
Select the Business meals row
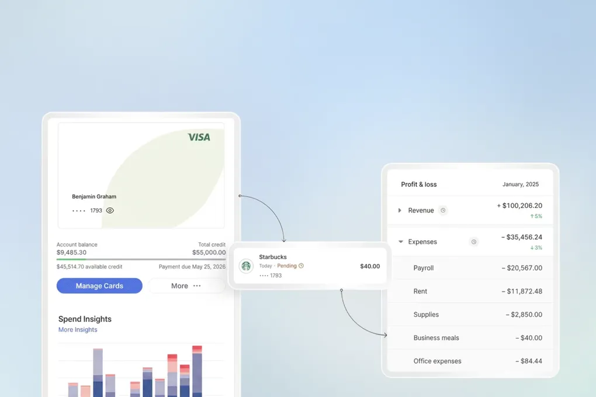[x=470, y=337]
